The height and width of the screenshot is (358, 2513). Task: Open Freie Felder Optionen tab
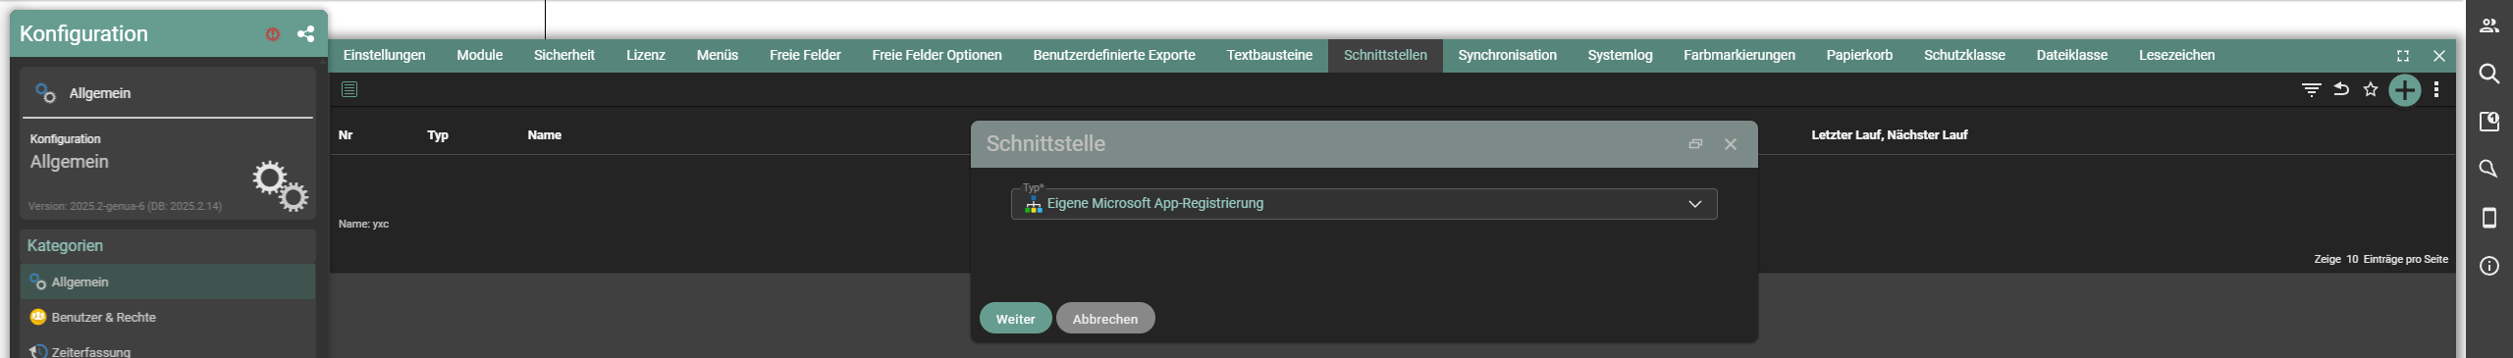point(936,56)
